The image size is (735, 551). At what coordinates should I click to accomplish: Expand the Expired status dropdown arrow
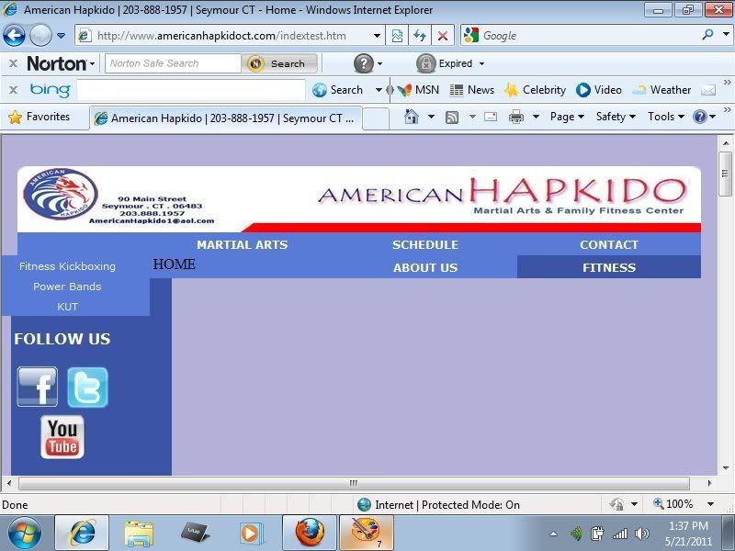(481, 63)
